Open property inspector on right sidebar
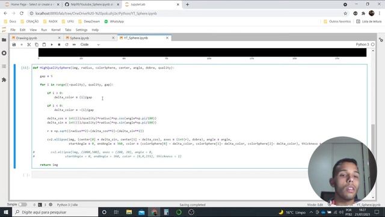 point(381,40)
